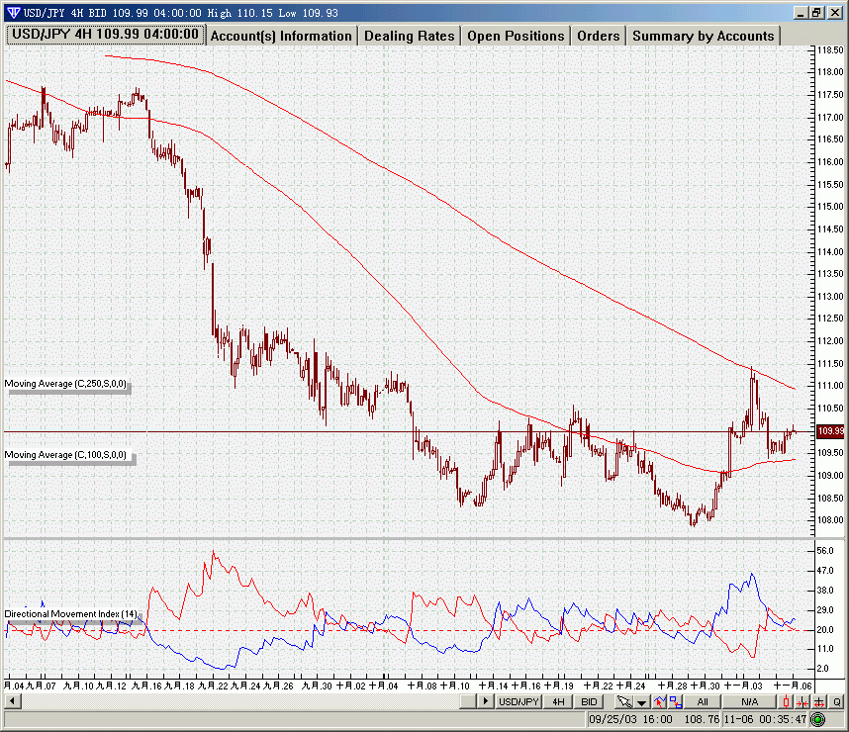Select the red candlestick chart type icon
This screenshot has width=849, height=732.
(x=787, y=702)
